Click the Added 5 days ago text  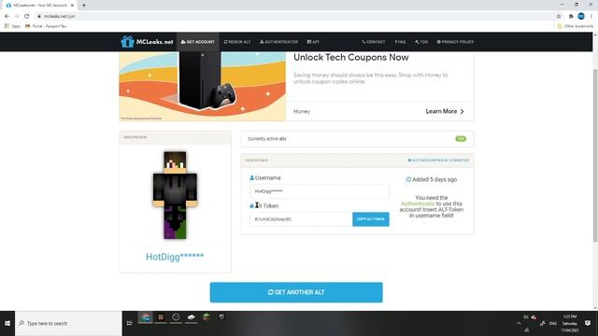point(434,179)
